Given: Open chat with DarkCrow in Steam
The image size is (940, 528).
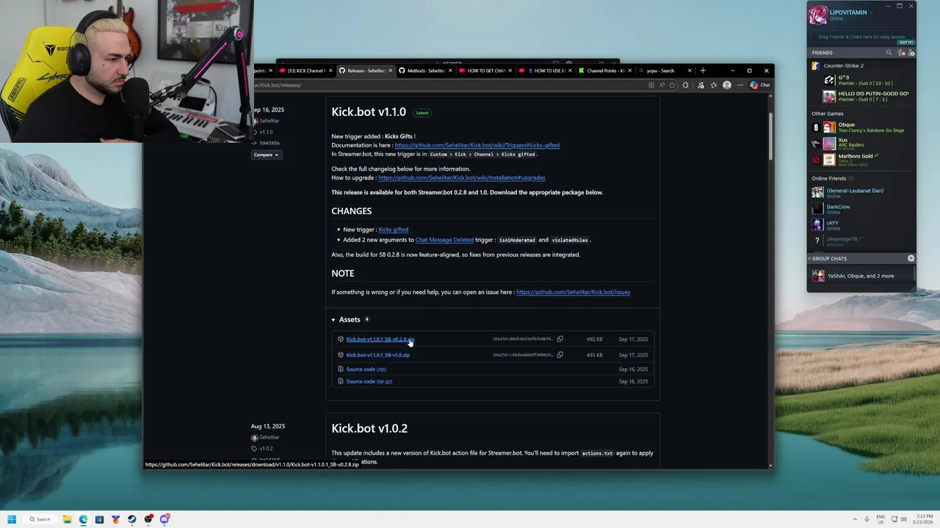Looking at the screenshot, I should click(x=863, y=209).
